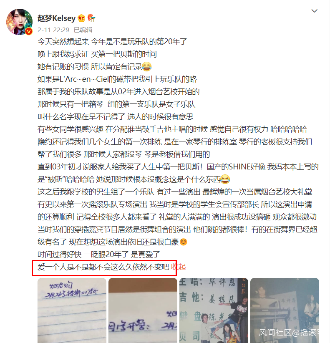Click the gold crown membership badge

pos(81,18)
